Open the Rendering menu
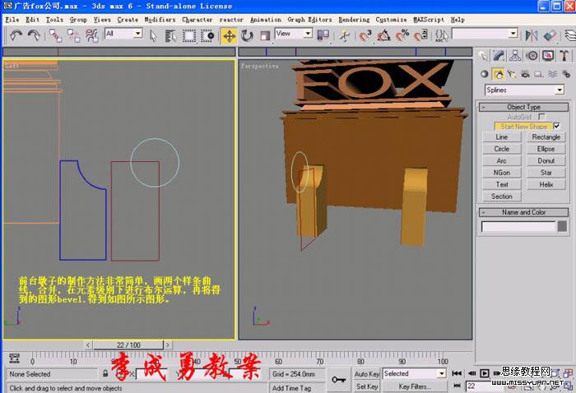Viewport: 576px width, 393px height. (x=354, y=19)
